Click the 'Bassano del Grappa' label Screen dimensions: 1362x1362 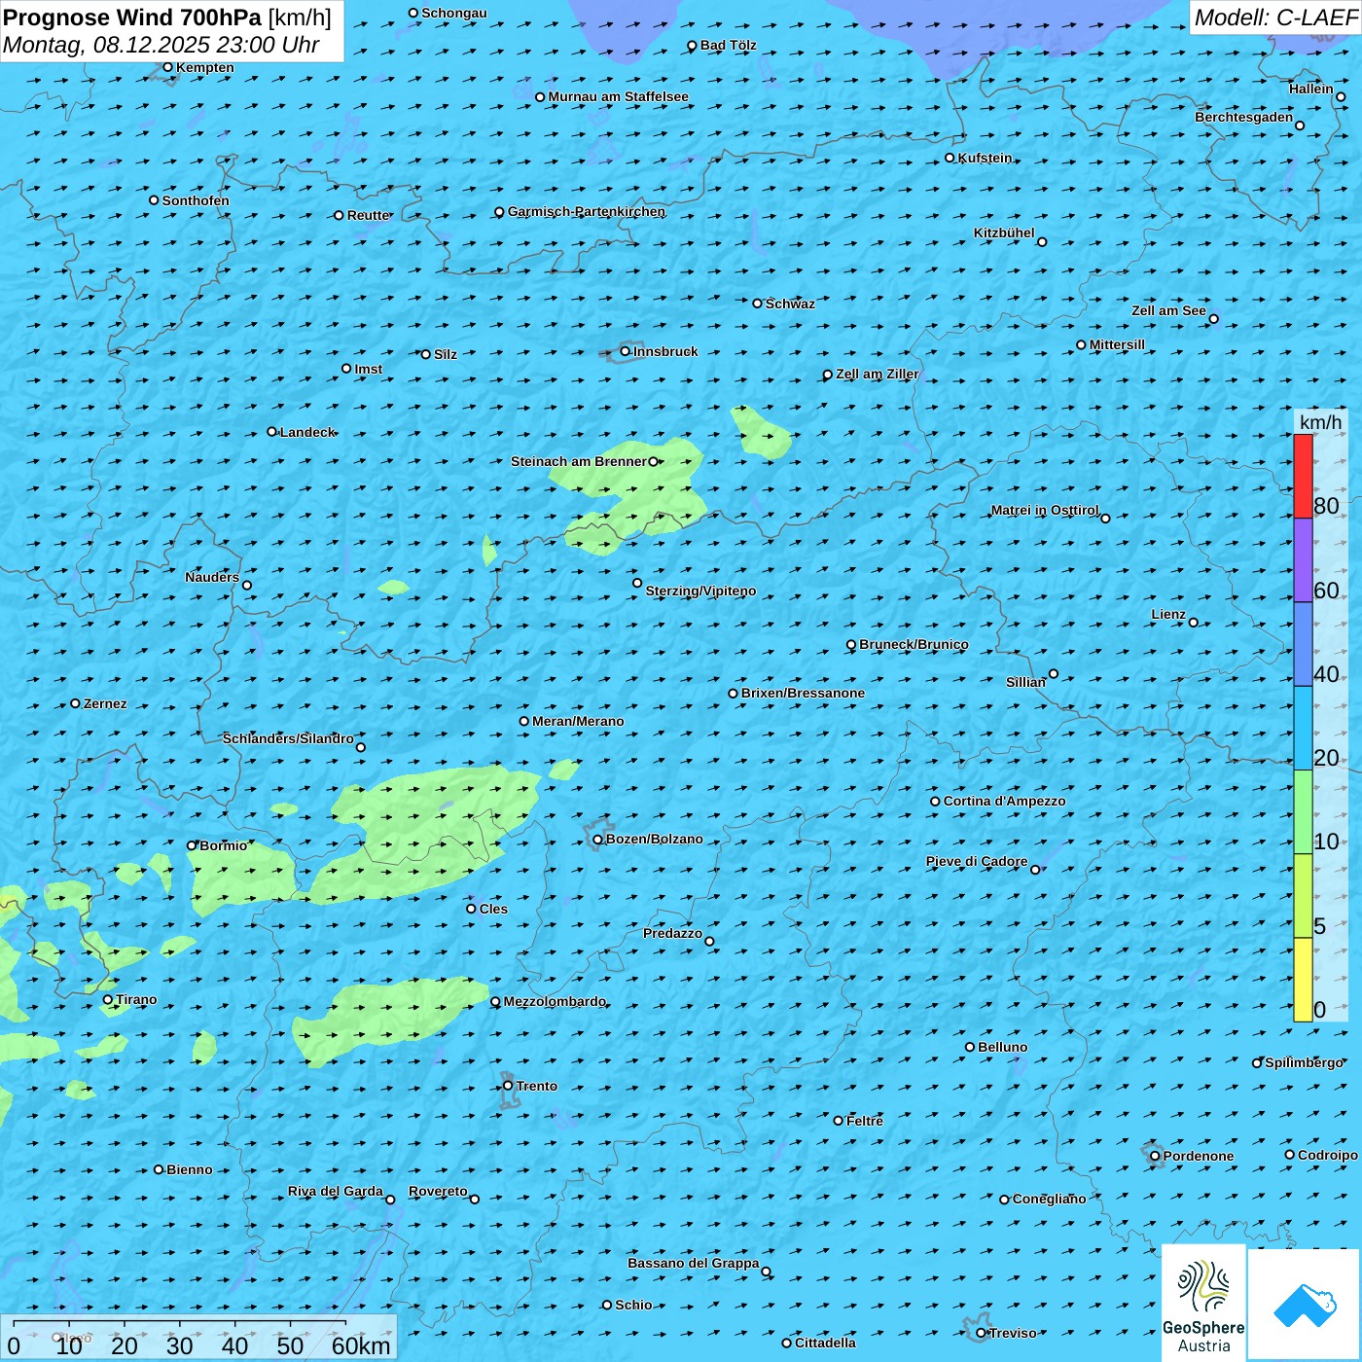tap(693, 1263)
